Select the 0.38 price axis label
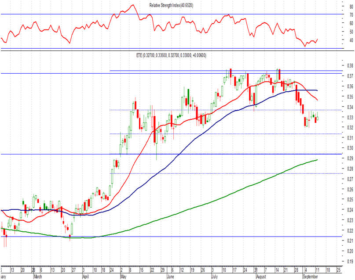Screen dimensions: 355x280 pyautogui.click(x=350, y=66)
